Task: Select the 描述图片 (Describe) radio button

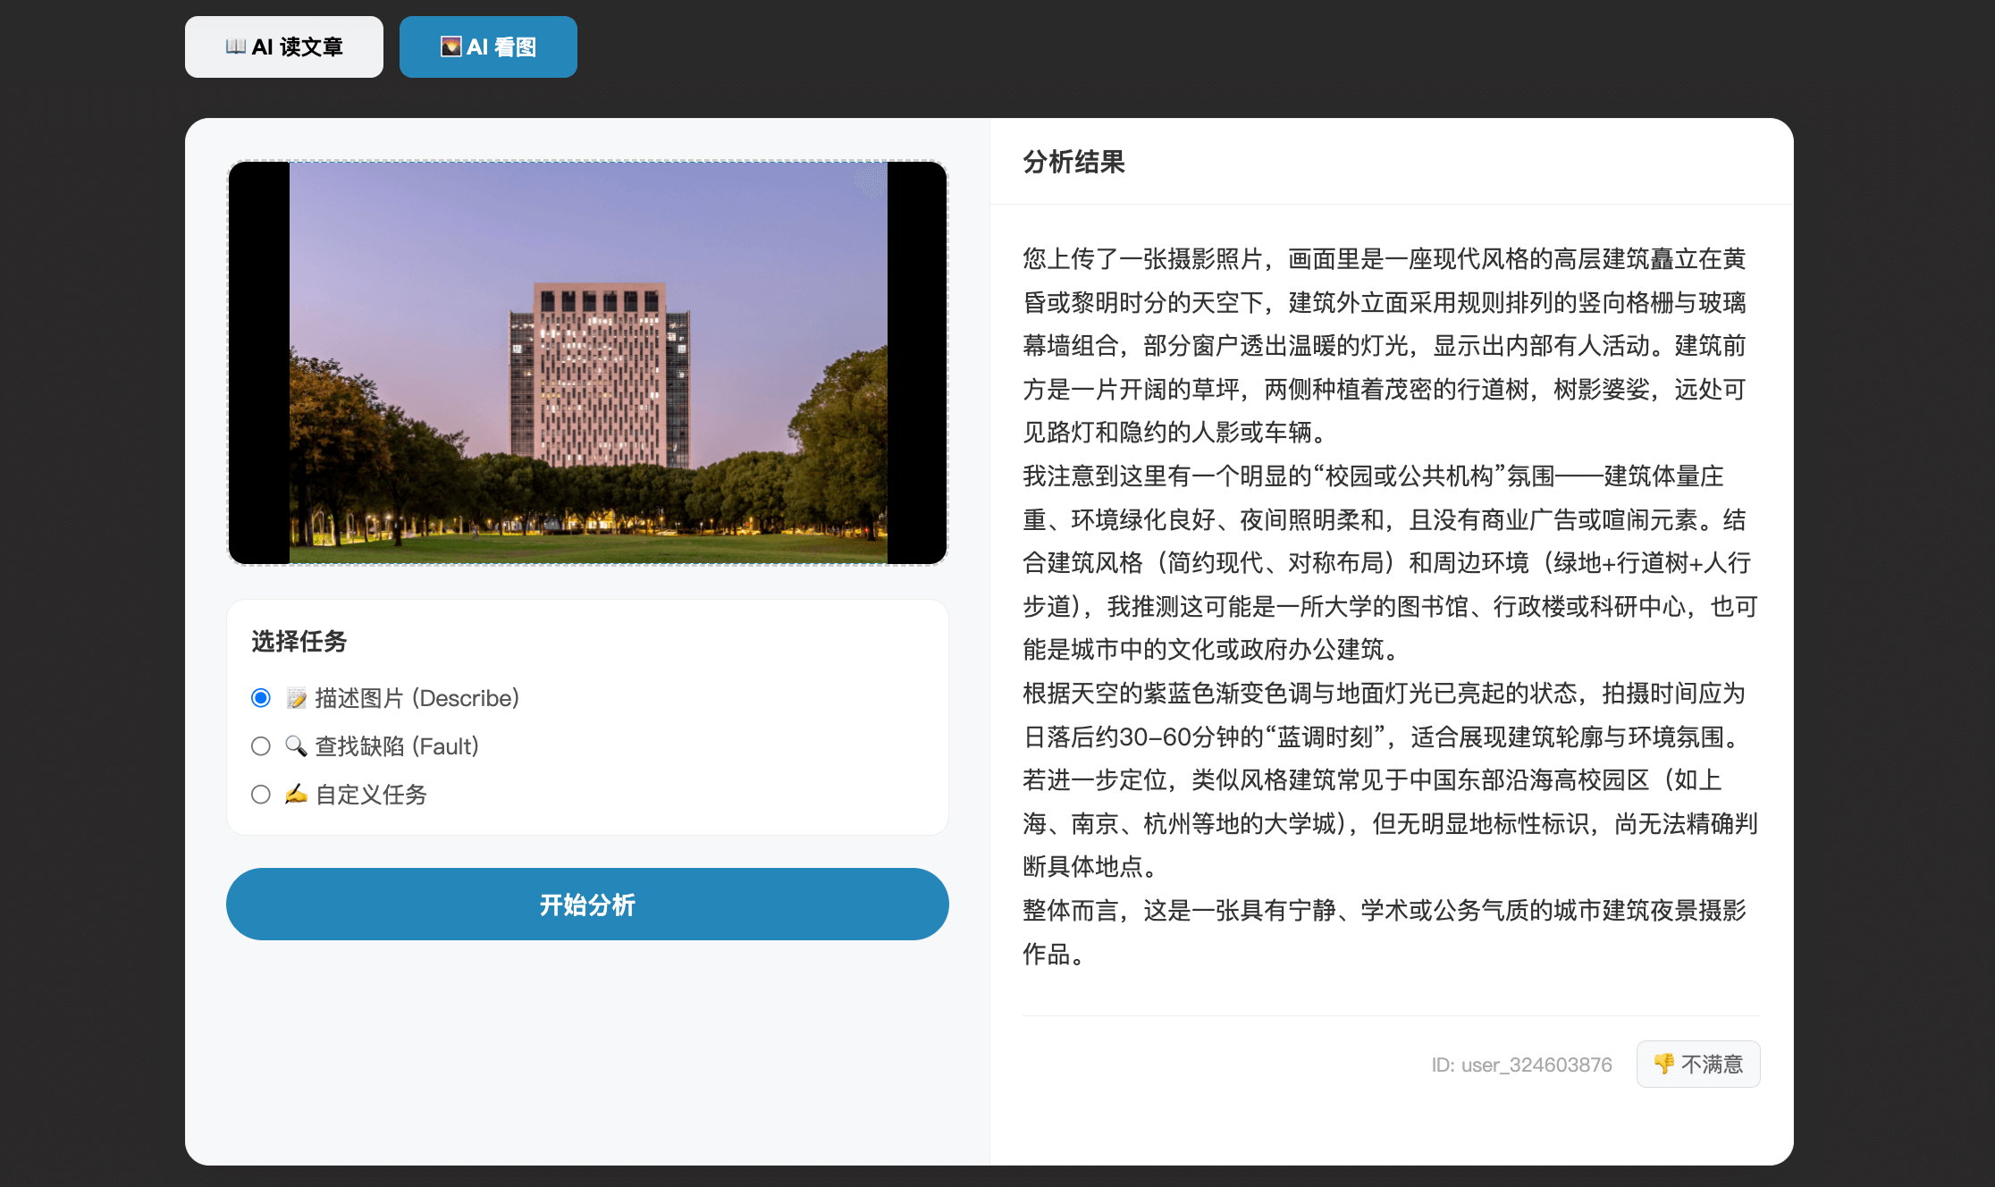Action: pyautogui.click(x=261, y=698)
